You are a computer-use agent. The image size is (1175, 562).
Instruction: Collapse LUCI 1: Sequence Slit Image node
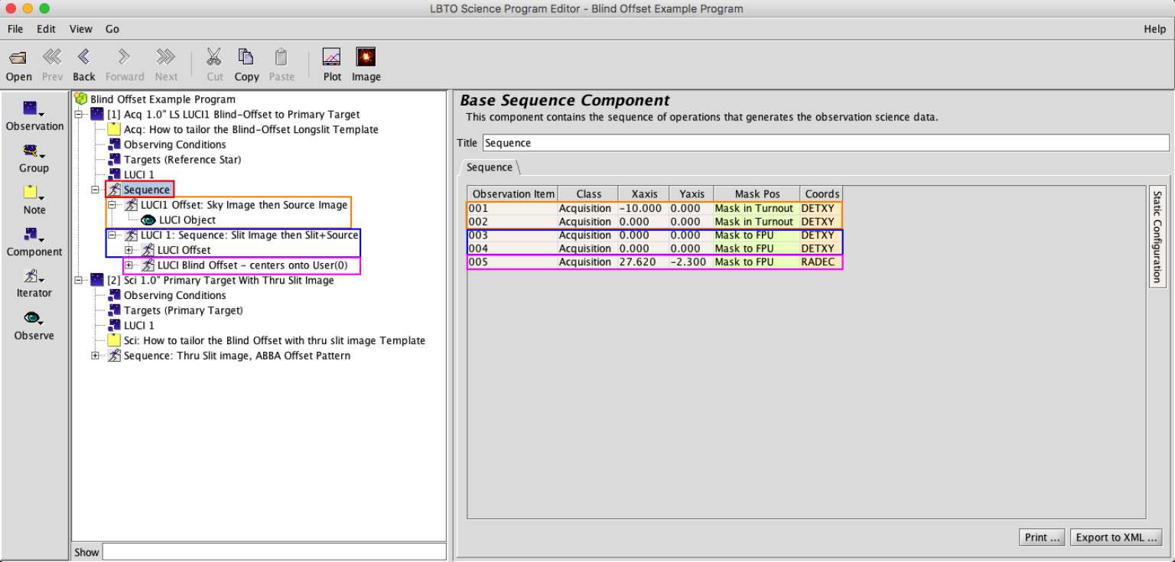point(112,235)
